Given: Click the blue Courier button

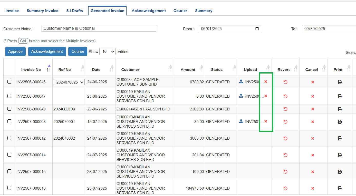Looking at the screenshot, I should (78, 51).
